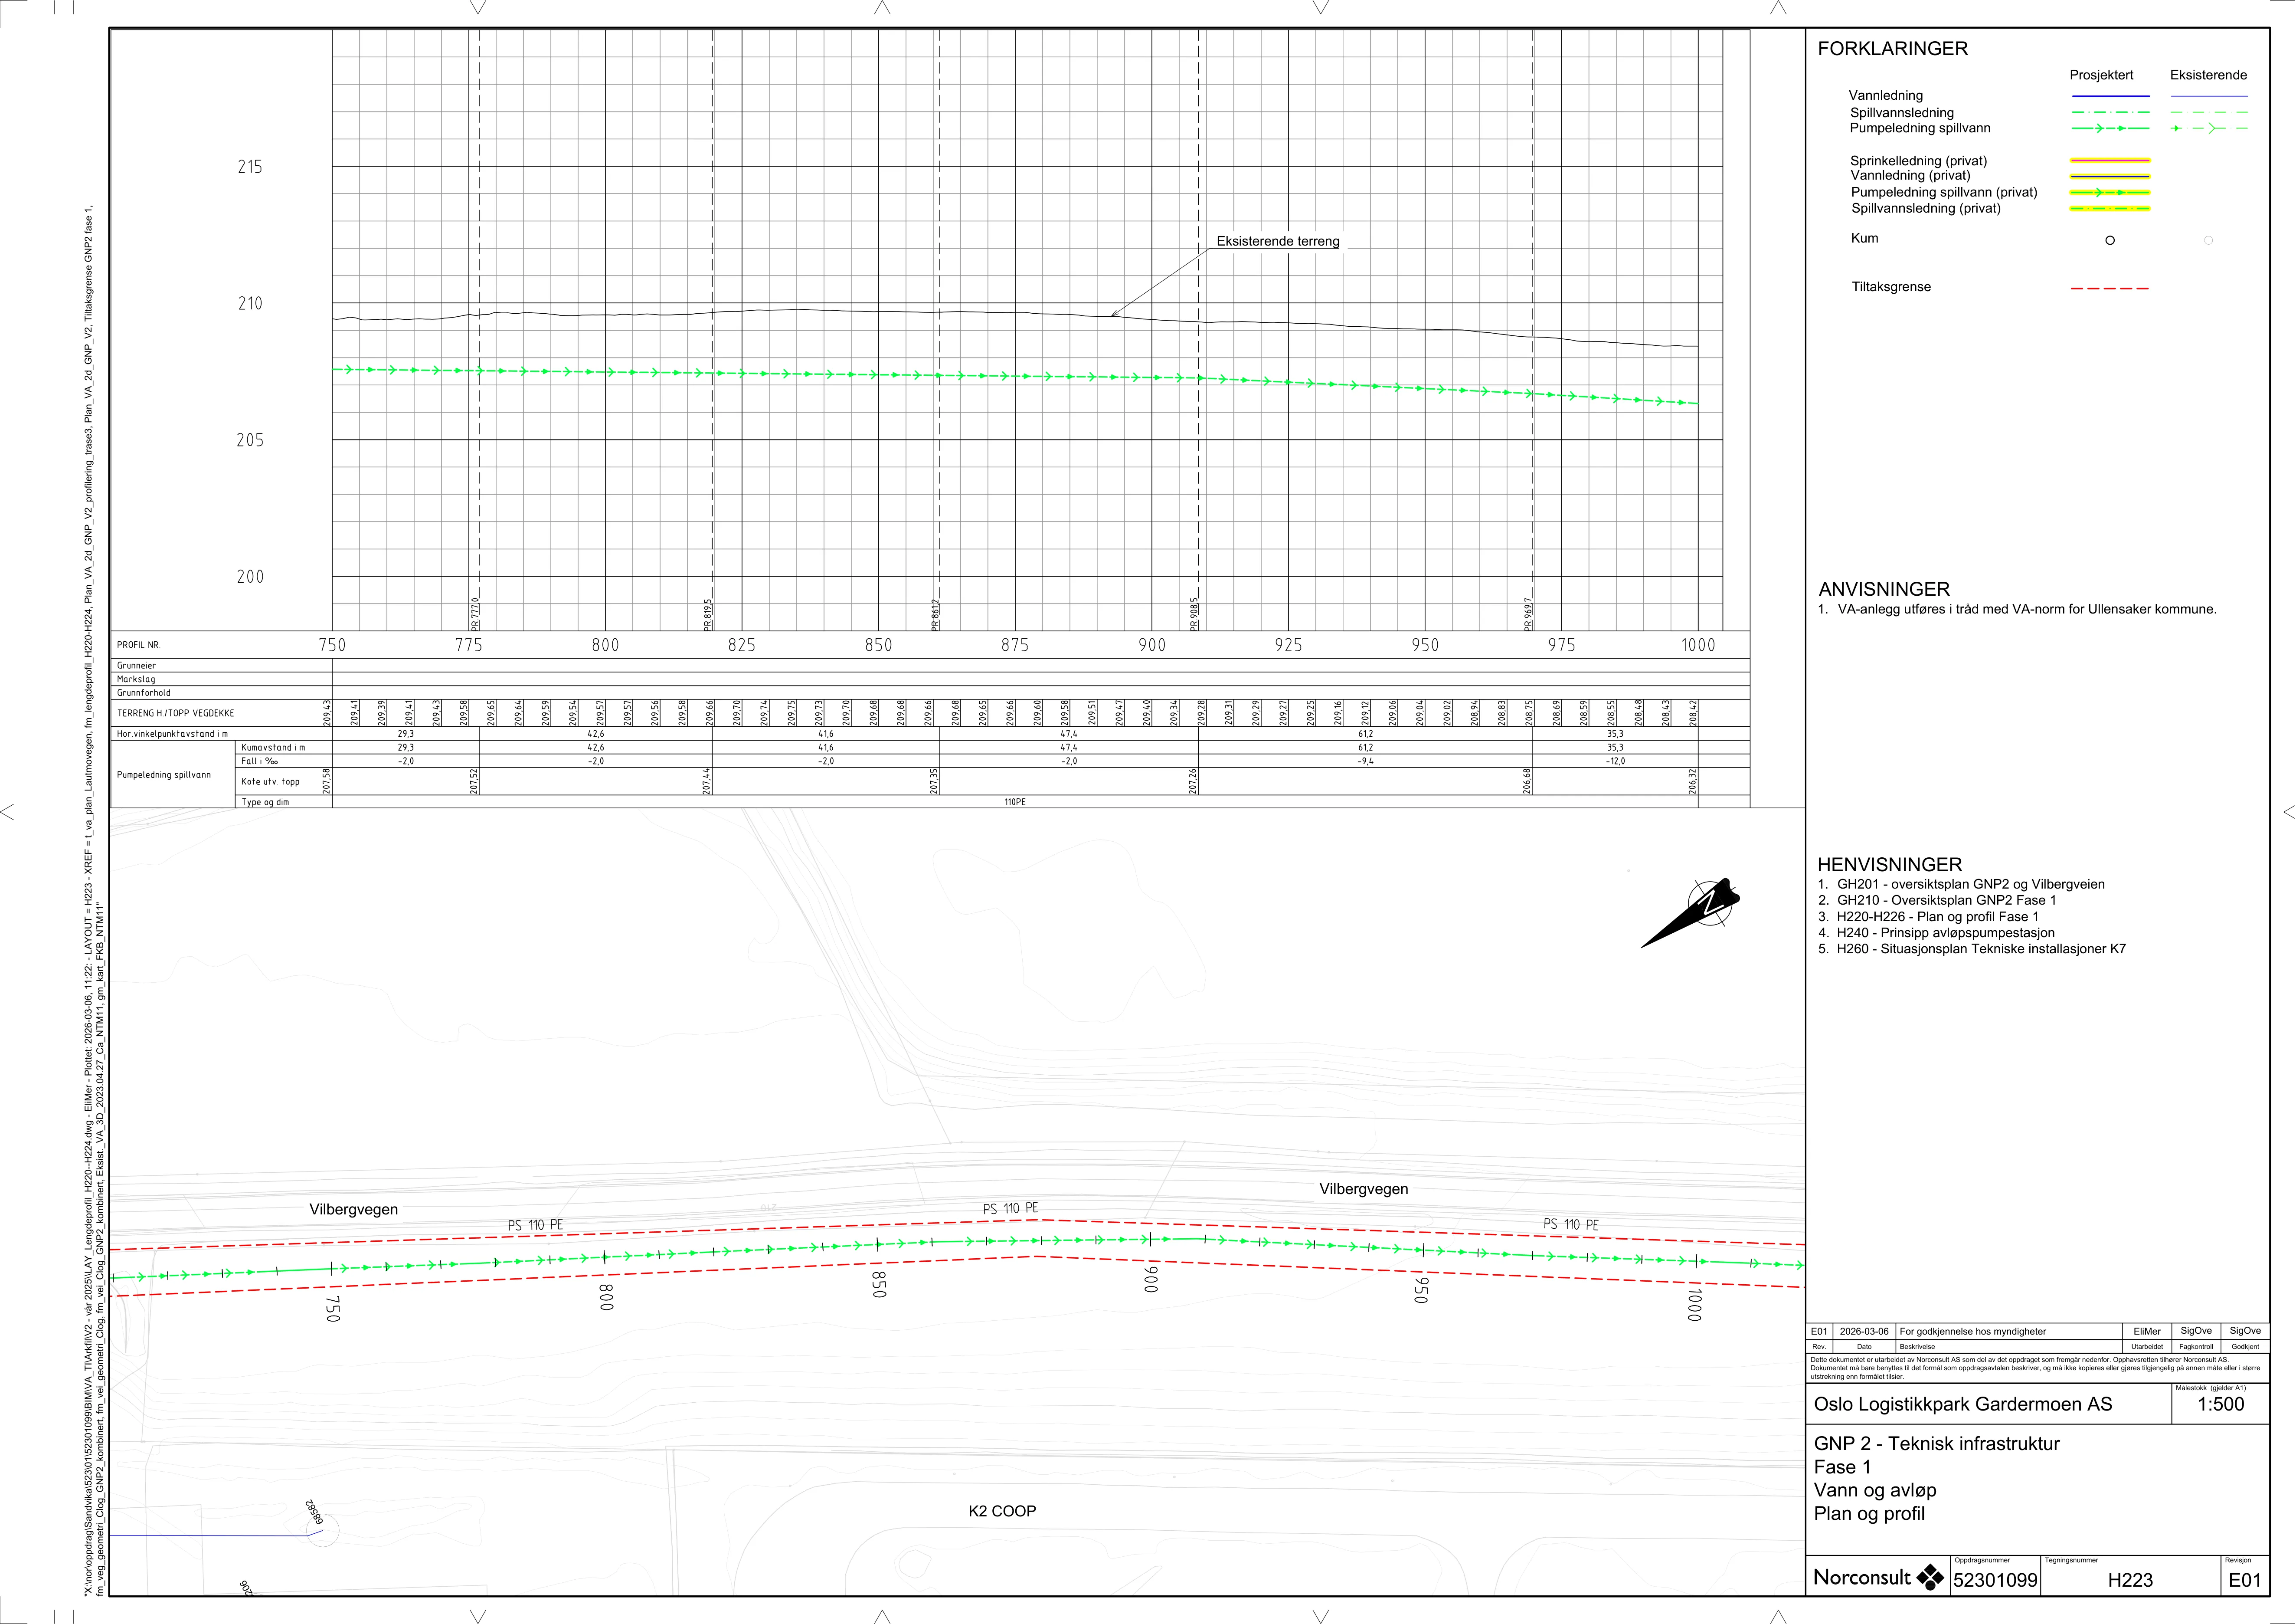Viewport: 2296px width, 1624px height.
Task: Click the projected Kum circle symbol in legend
Action: (2110, 240)
